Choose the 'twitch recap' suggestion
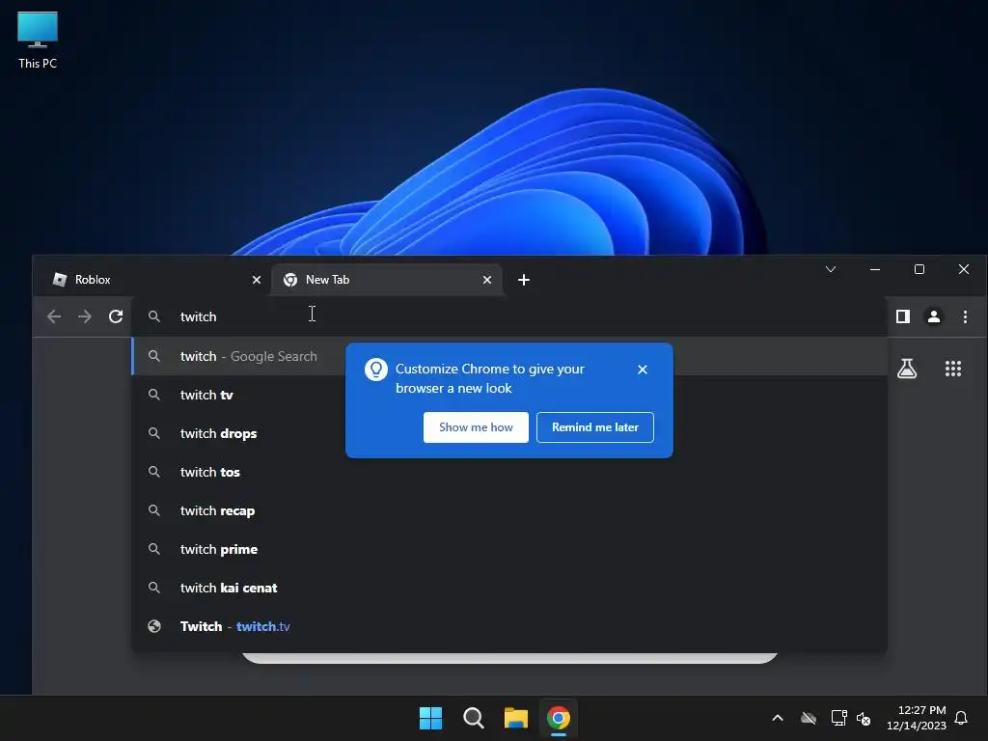Screen dimensions: 988x741 tap(509, 510)
